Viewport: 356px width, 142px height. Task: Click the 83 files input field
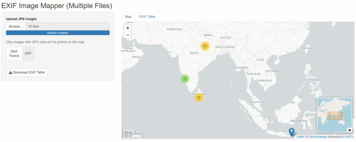[x=67, y=26]
